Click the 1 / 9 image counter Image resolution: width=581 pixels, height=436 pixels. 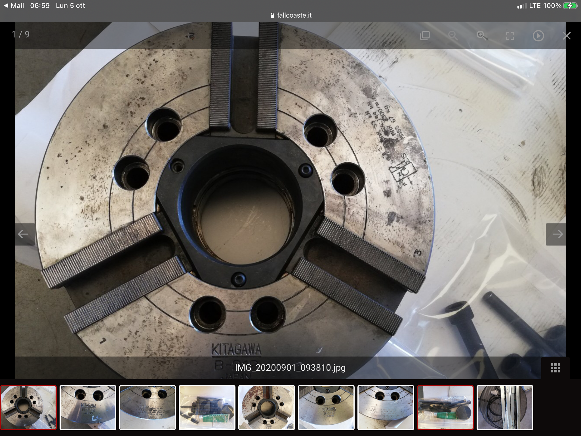point(20,34)
